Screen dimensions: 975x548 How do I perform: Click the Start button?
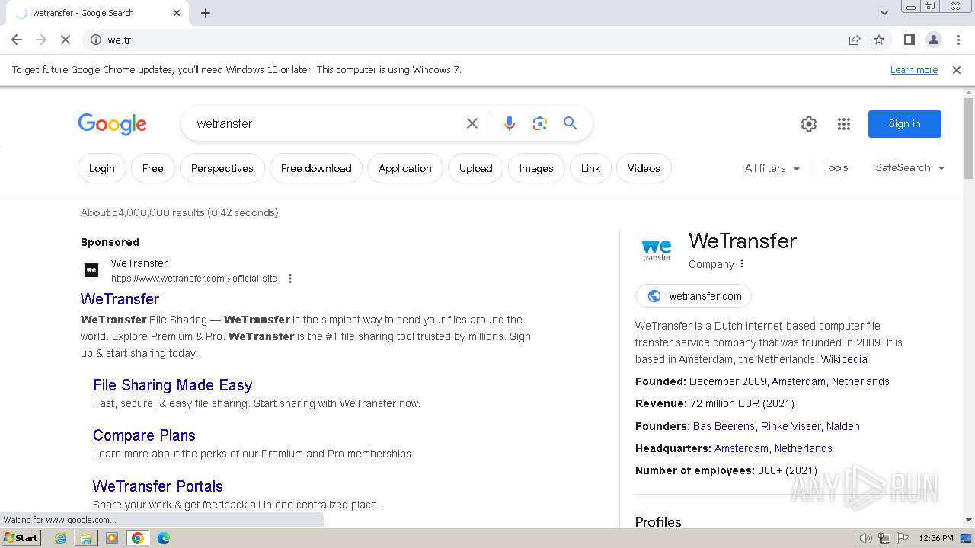point(21,538)
